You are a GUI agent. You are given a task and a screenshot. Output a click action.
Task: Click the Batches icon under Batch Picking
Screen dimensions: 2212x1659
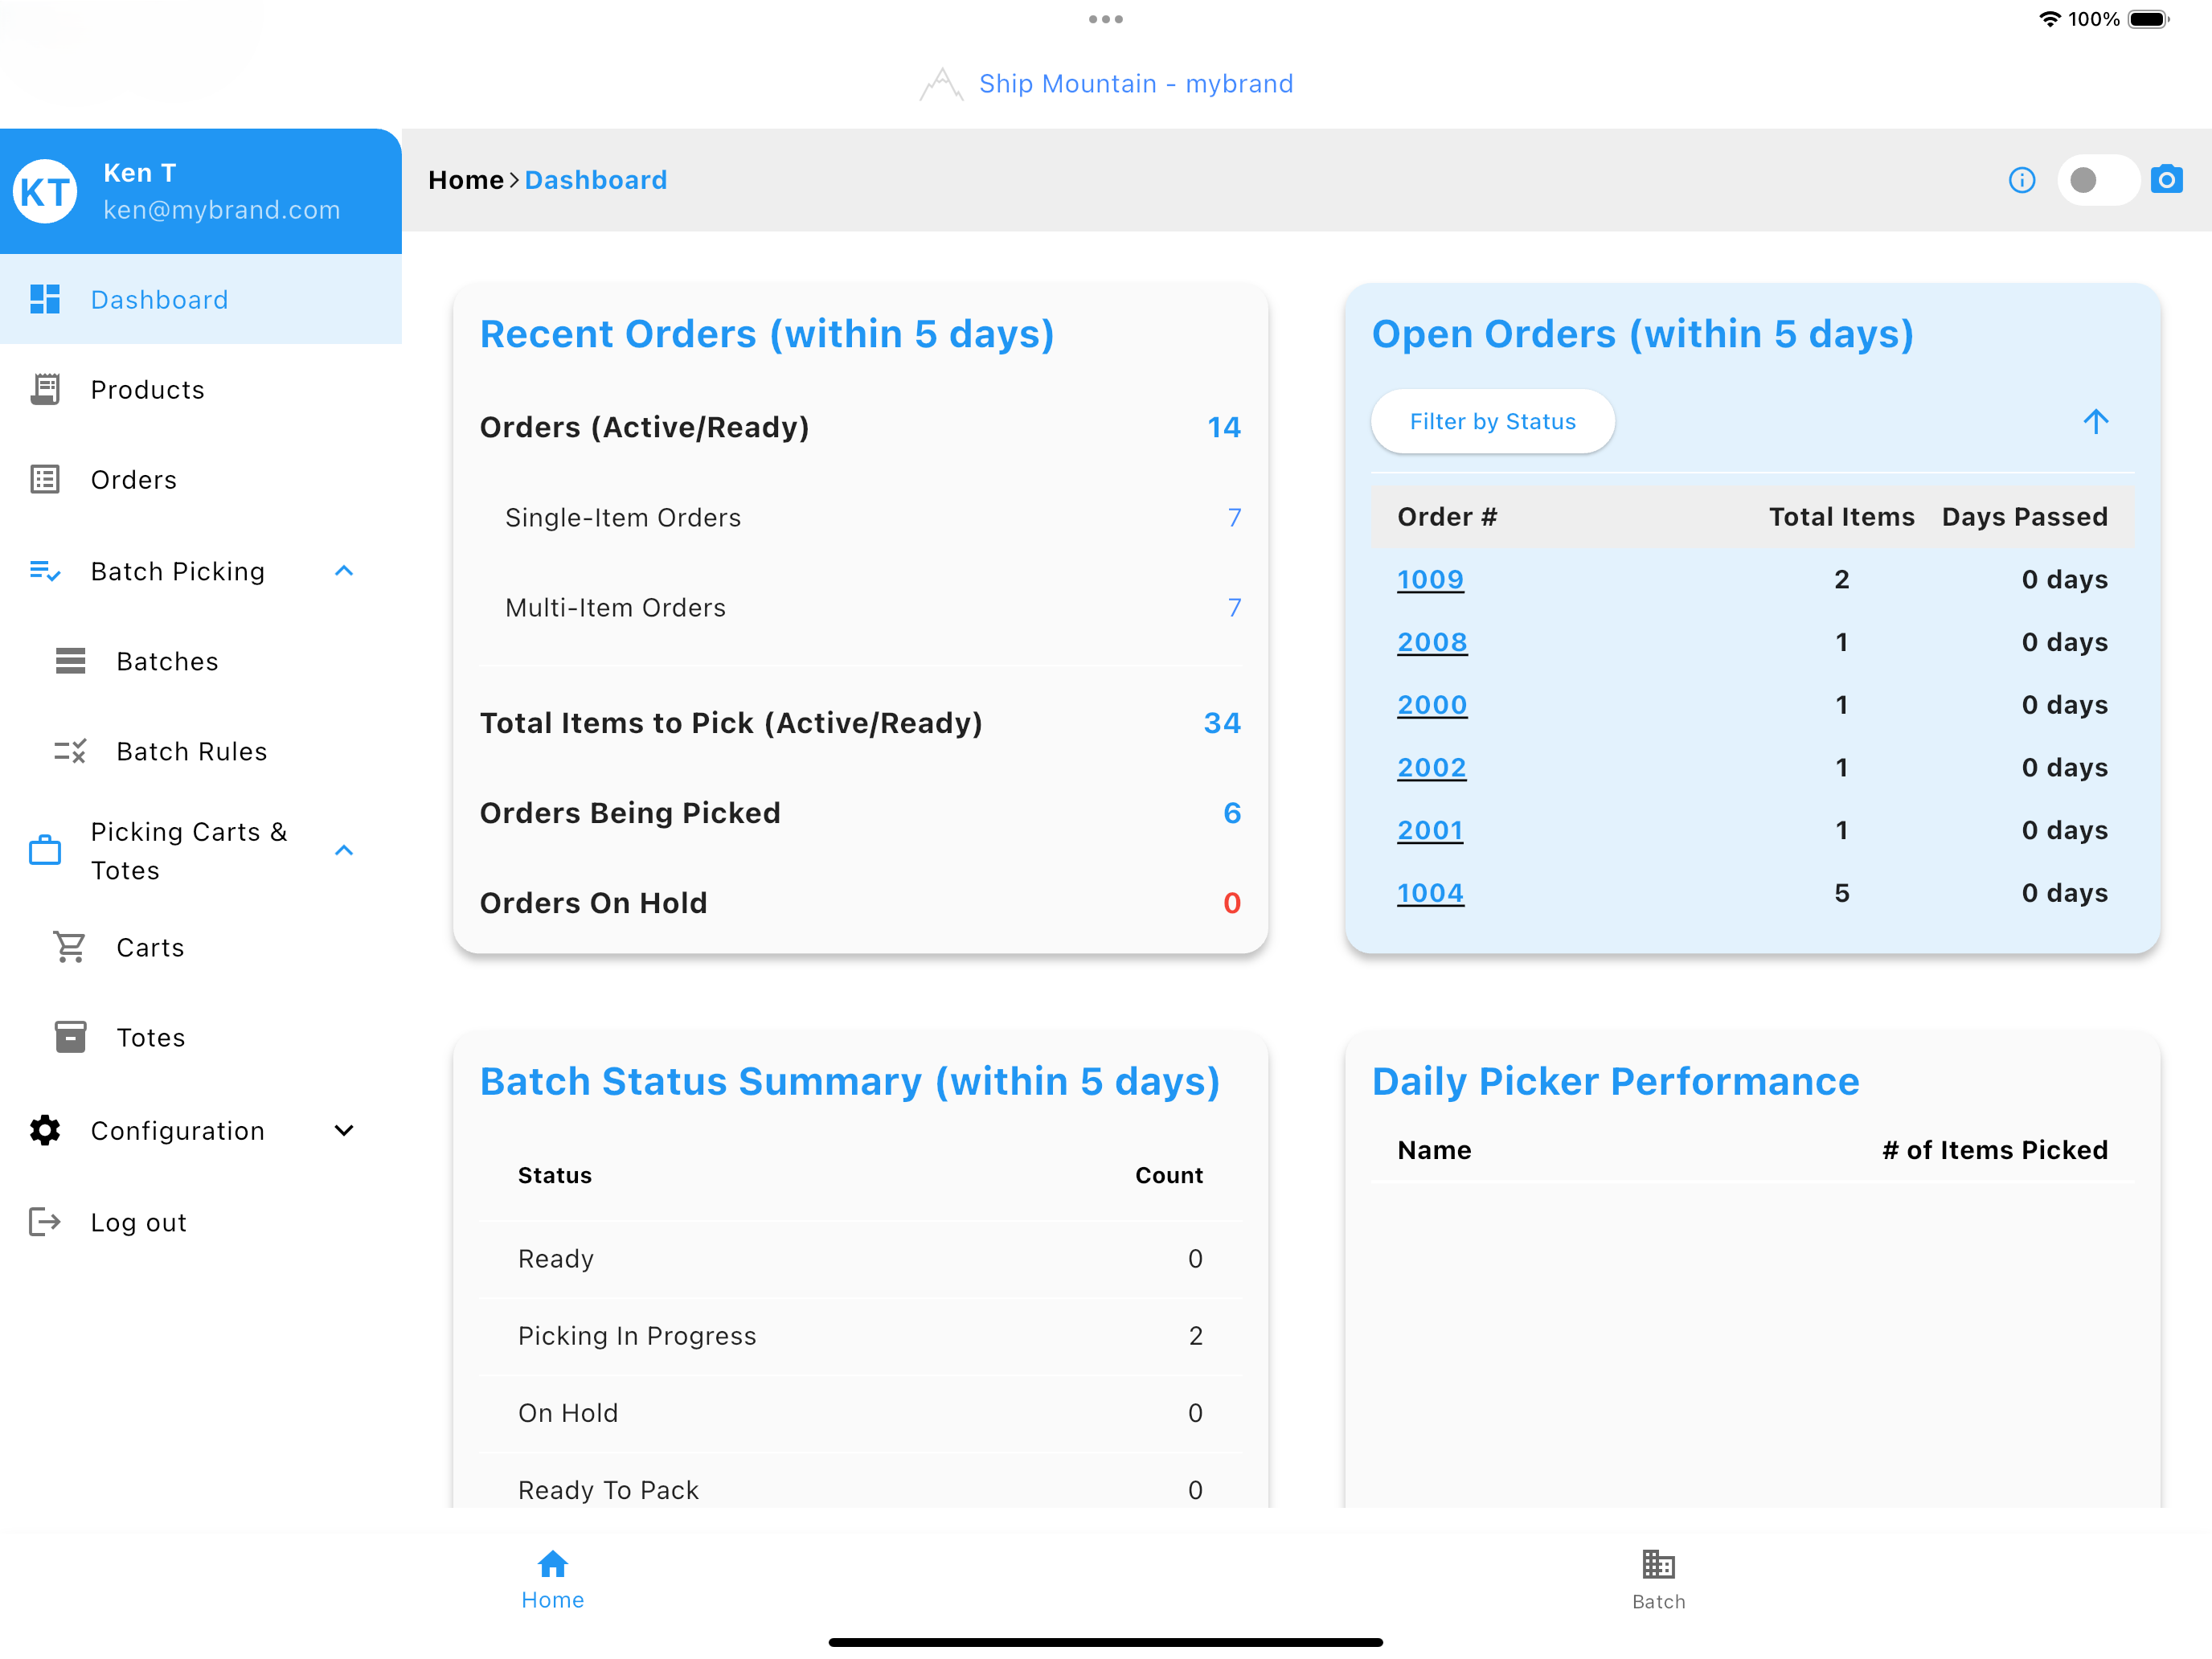click(72, 662)
